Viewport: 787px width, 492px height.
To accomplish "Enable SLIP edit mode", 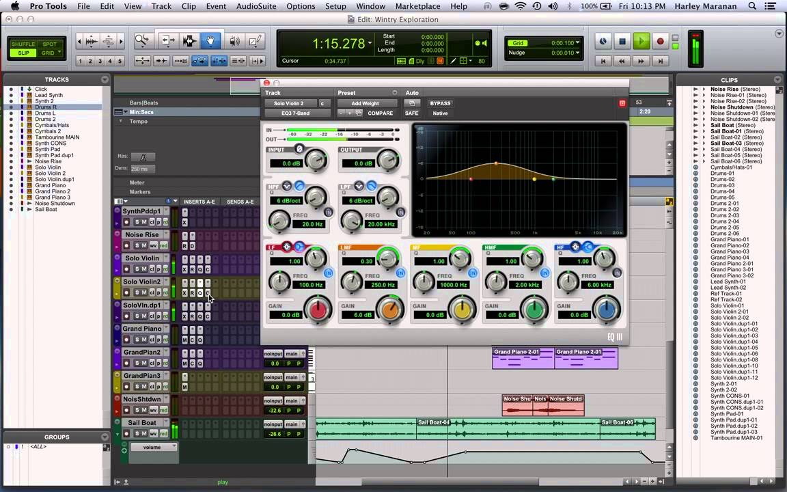I will click(23, 53).
